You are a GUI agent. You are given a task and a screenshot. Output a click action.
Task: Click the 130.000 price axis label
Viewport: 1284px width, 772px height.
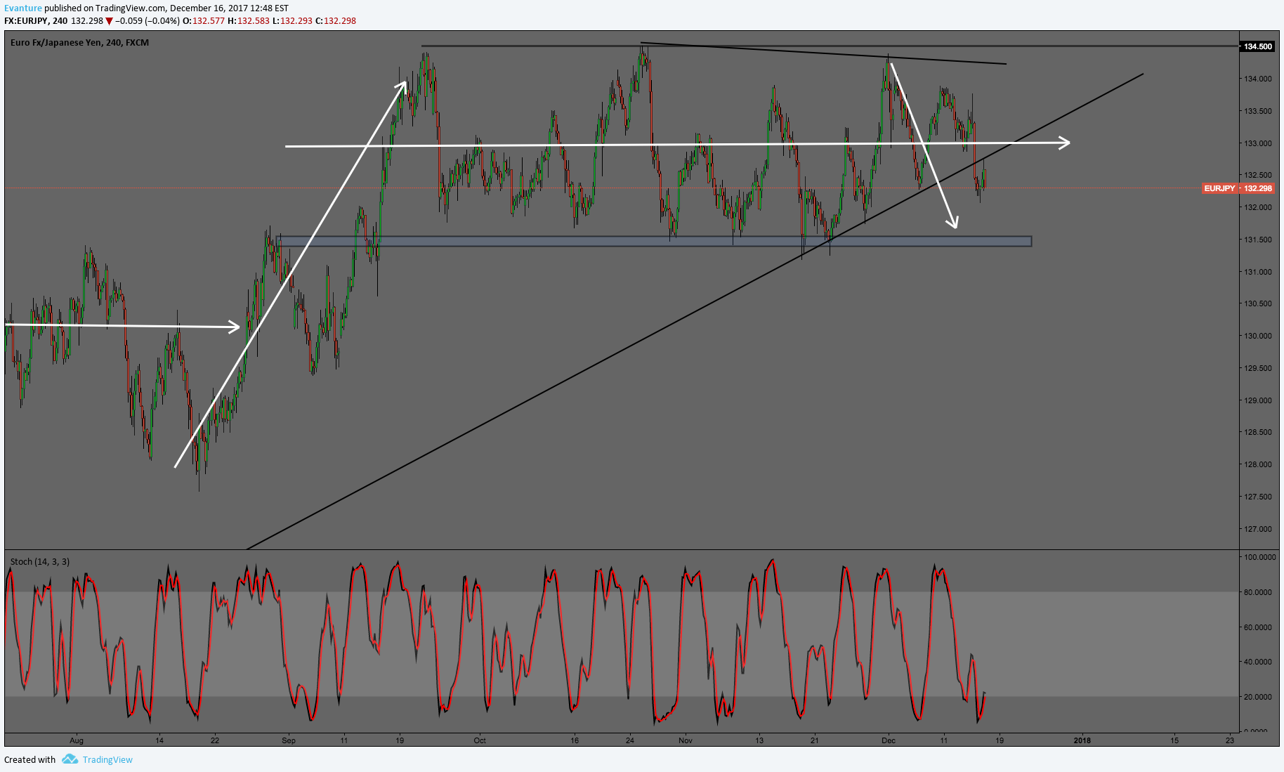pos(1258,336)
